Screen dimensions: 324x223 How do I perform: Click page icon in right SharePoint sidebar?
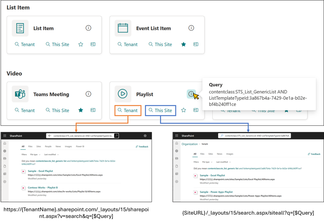(x=177, y=166)
